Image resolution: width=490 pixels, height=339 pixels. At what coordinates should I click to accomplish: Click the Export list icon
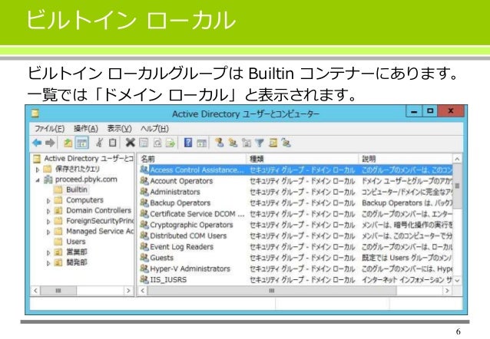[x=171, y=143]
